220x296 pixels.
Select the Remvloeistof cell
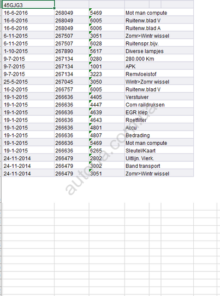159,74
